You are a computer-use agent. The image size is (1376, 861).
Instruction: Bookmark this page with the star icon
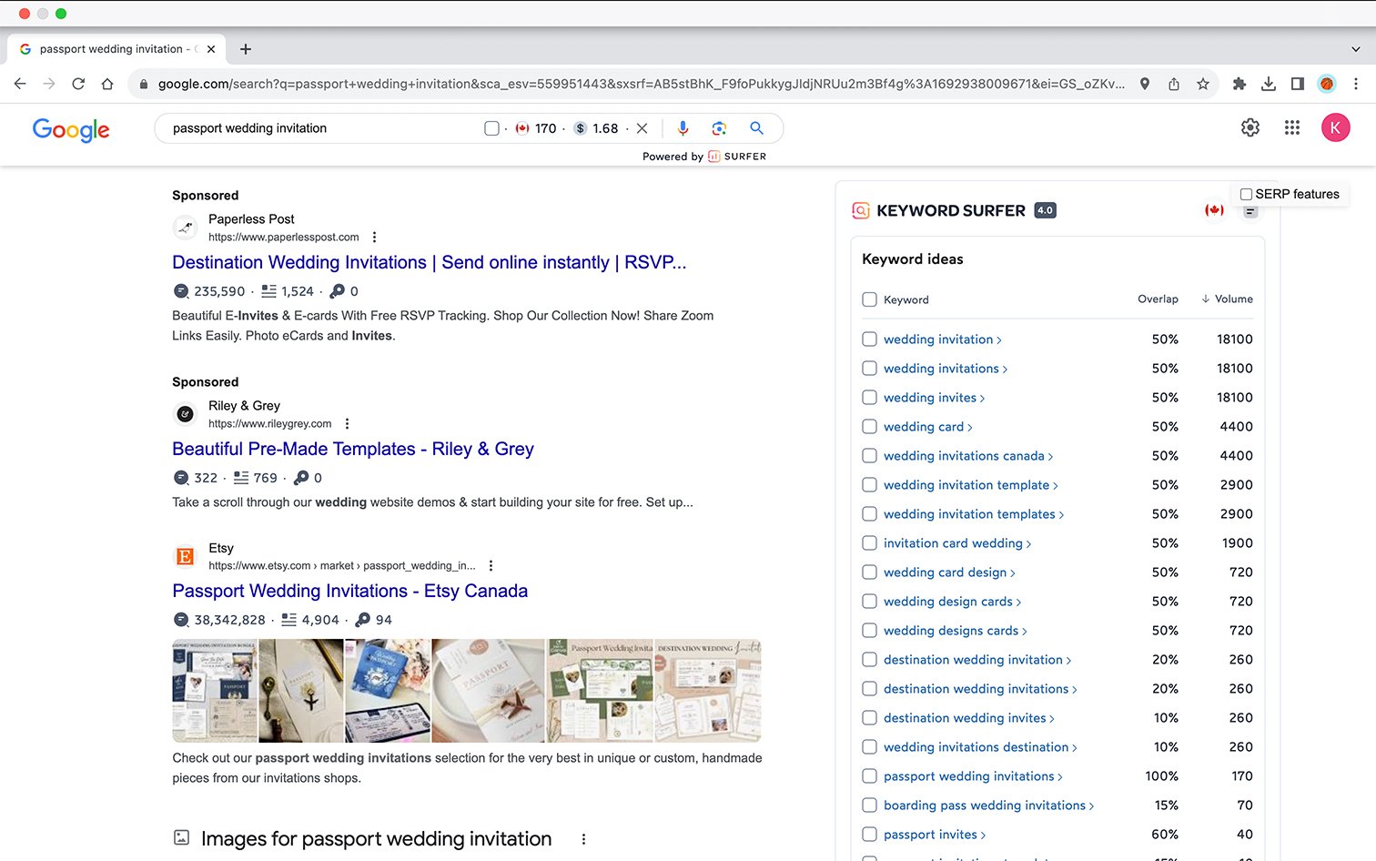coord(1203,84)
